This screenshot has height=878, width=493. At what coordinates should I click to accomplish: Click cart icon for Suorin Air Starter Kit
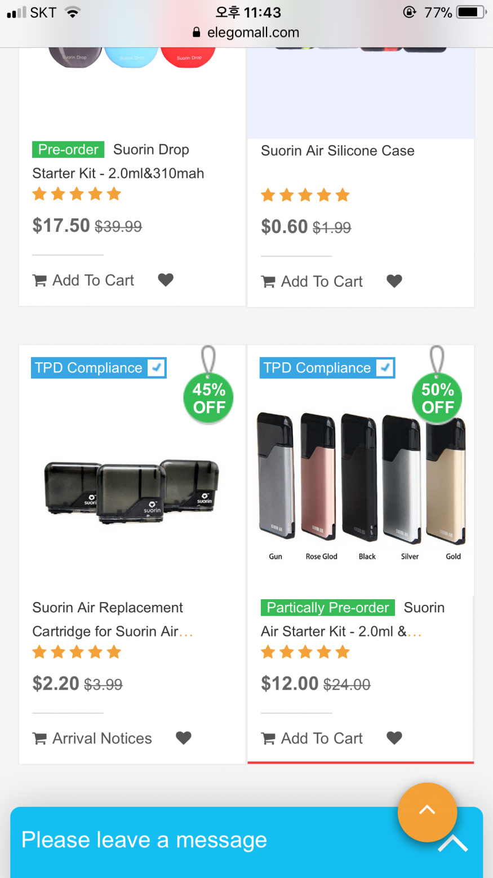coord(268,739)
